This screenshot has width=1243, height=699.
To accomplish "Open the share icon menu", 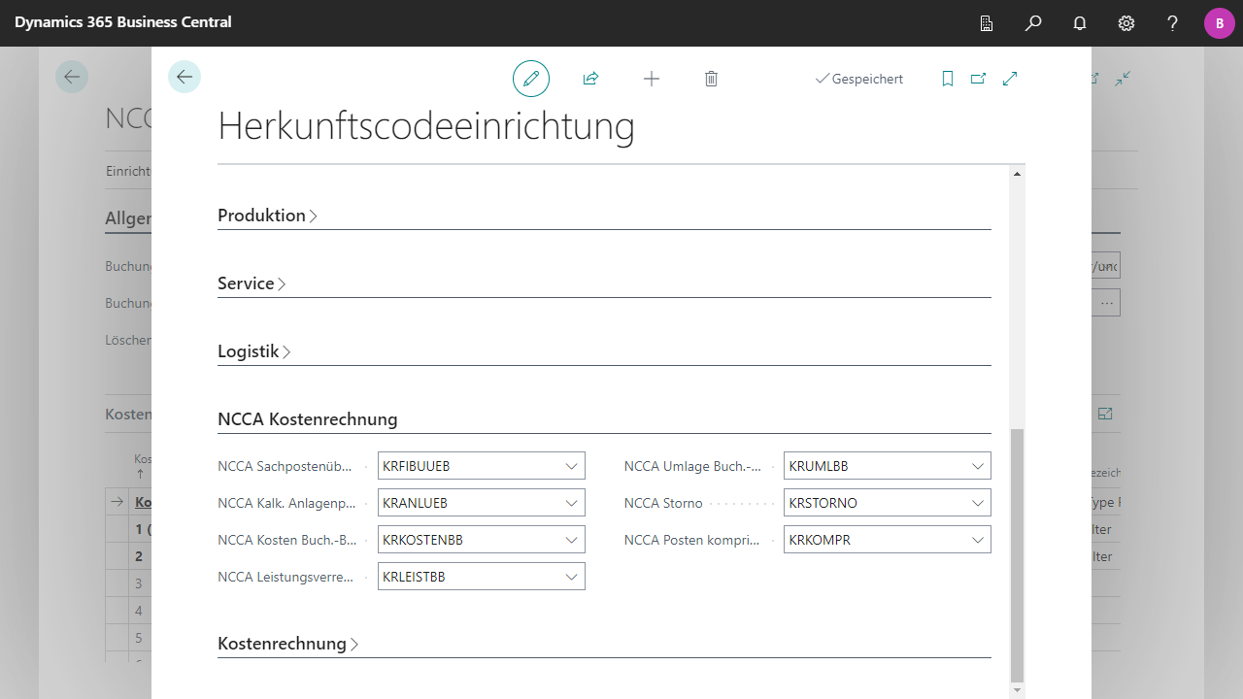I will tap(590, 79).
